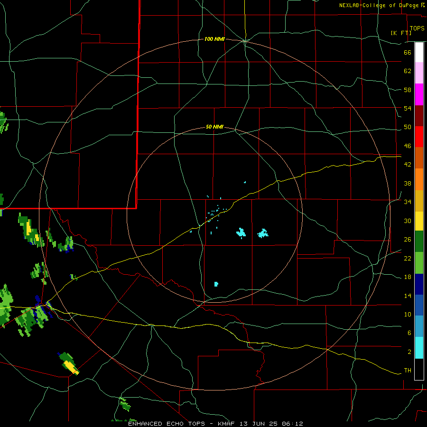Click the yellow legend color block
Viewport: 427px width, 427px height.
click(419, 221)
